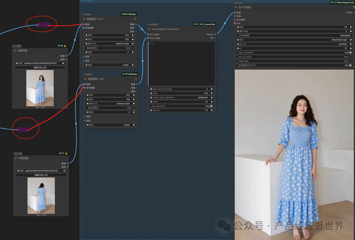Open 缩放方法 nearest-exact combo on node #169

(109, 44)
